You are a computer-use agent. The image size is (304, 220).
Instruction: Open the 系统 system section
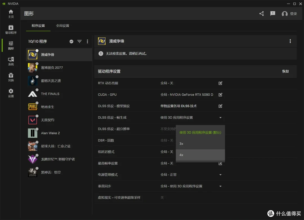11,61
